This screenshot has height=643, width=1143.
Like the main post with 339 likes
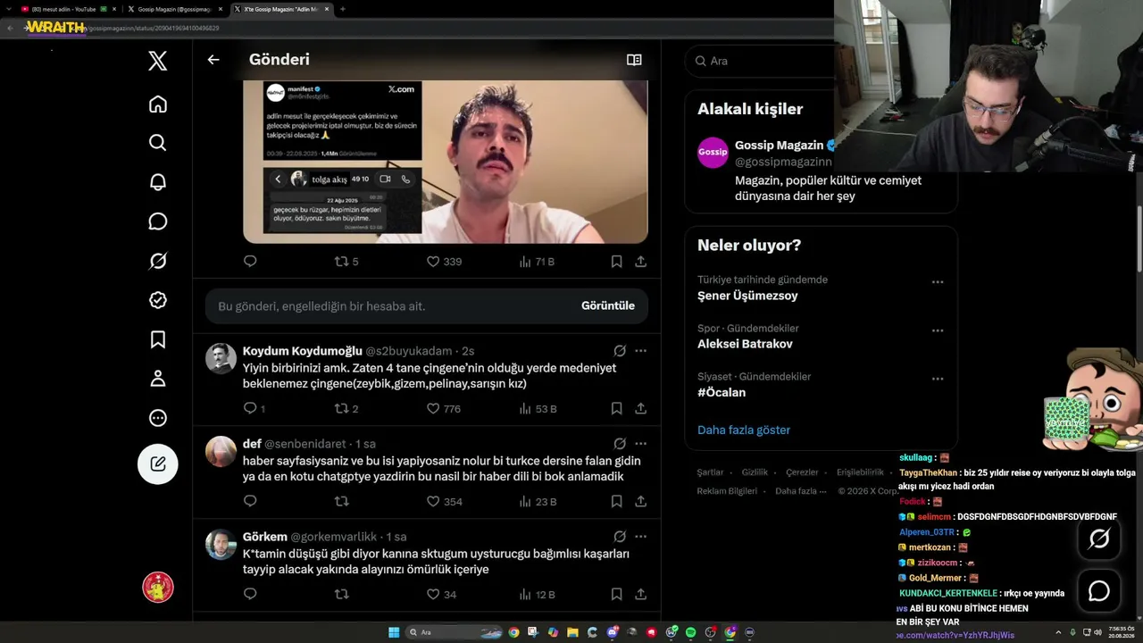tap(444, 262)
